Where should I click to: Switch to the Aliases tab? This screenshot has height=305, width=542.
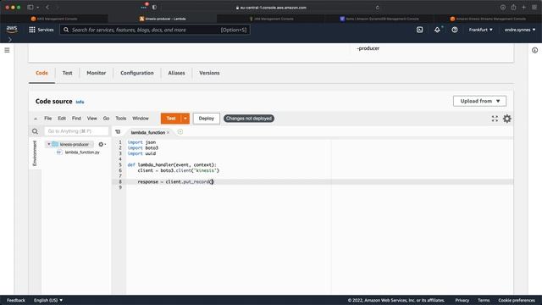pos(176,73)
